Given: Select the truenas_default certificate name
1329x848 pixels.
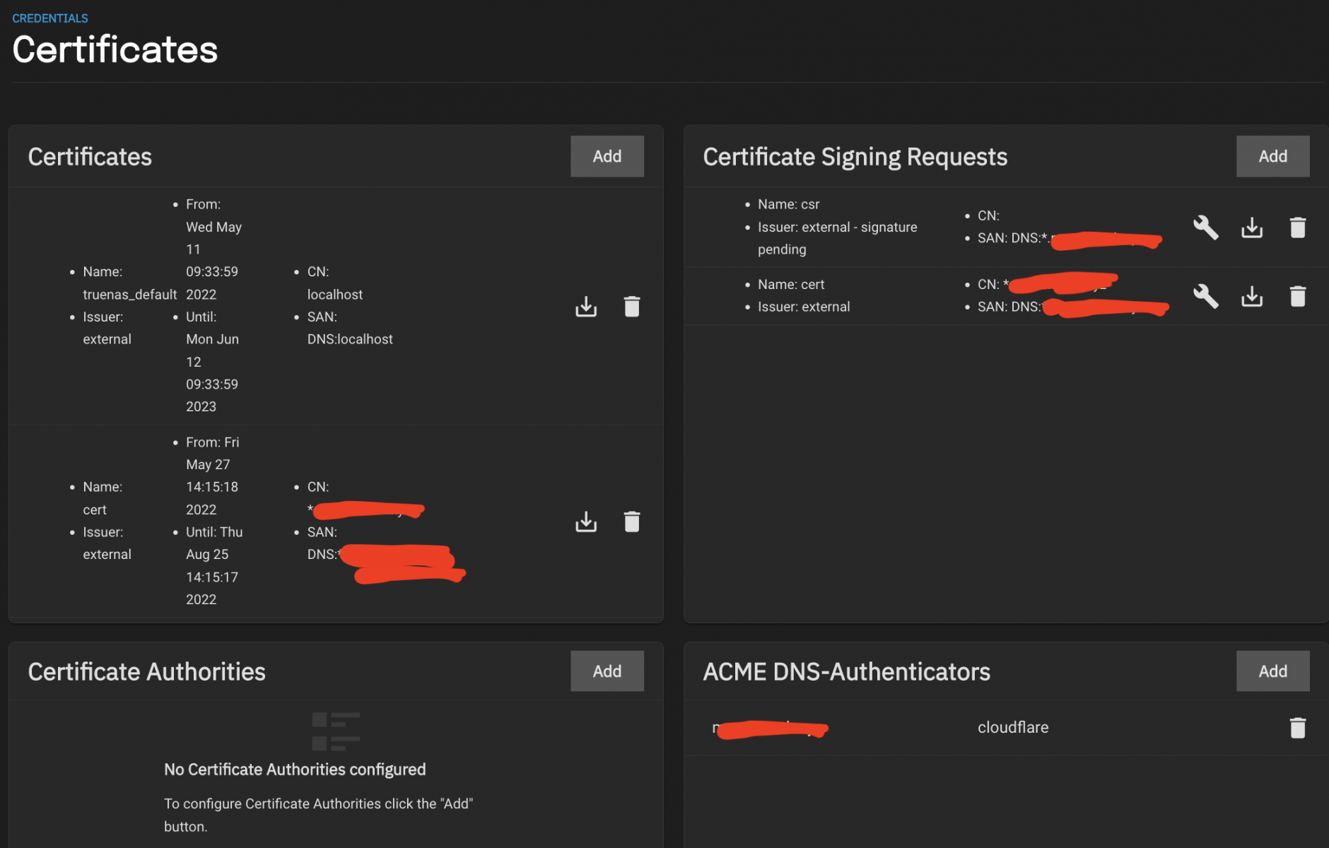Looking at the screenshot, I should [x=129, y=294].
